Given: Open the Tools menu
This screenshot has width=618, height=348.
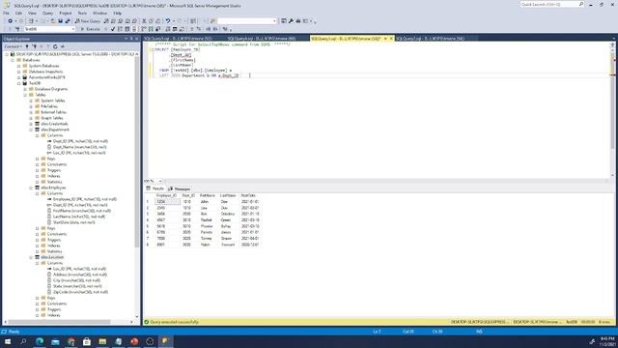Looking at the screenshot, I should point(82,13).
